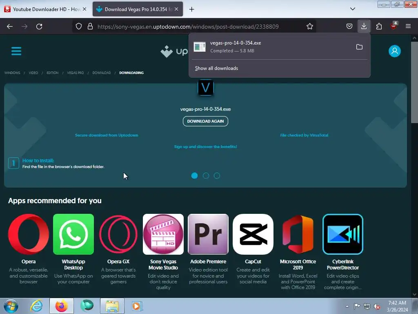This screenshot has height=314, width=418.
Task: Open a new browser tab
Action: pos(192,9)
